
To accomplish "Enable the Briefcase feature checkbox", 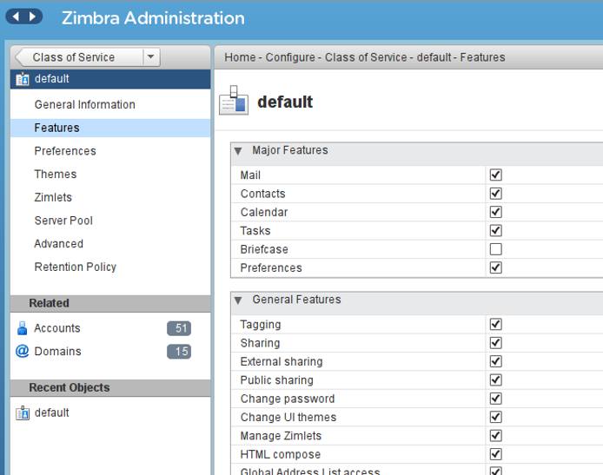I will (x=496, y=249).
